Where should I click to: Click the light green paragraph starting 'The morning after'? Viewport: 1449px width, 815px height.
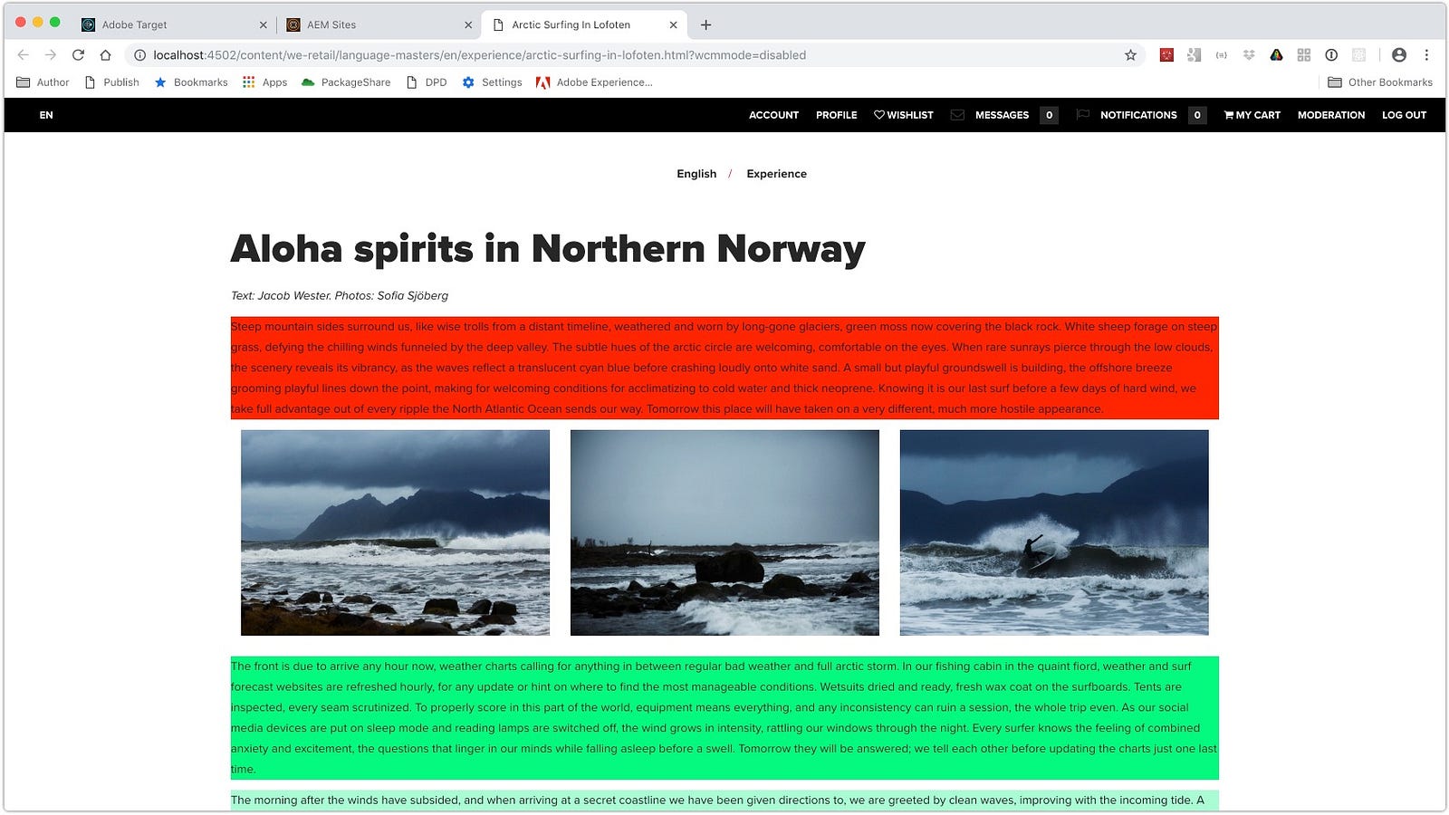724,801
